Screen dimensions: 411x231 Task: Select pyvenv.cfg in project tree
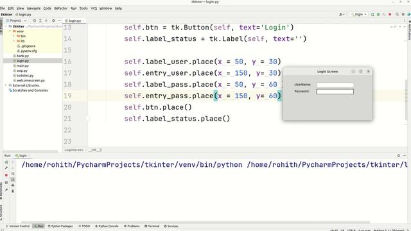tap(27, 51)
